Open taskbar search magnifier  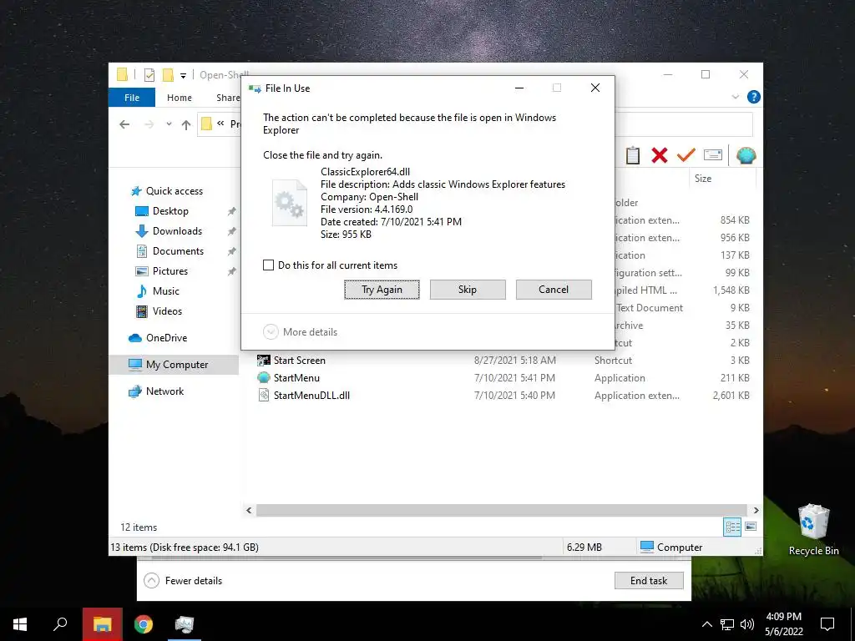60,624
